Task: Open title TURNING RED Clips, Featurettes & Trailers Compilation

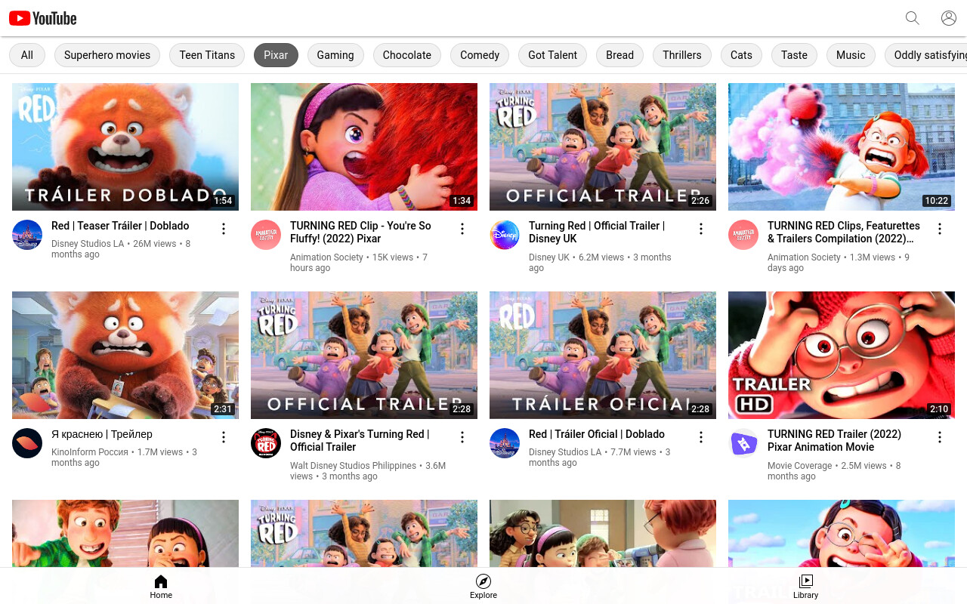Action: click(x=844, y=232)
